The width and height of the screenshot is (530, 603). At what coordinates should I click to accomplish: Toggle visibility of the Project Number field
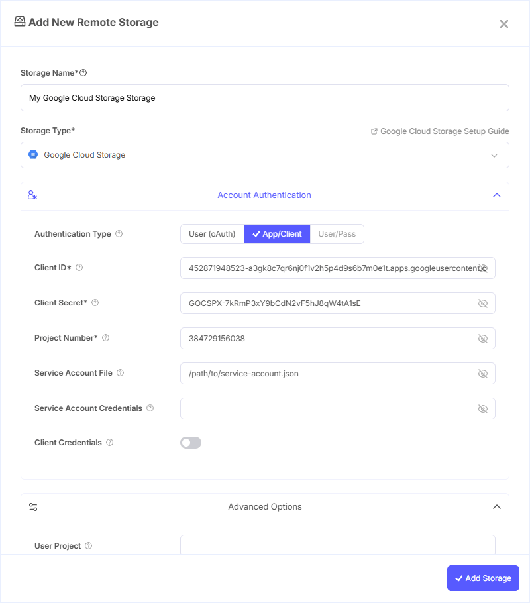483,339
